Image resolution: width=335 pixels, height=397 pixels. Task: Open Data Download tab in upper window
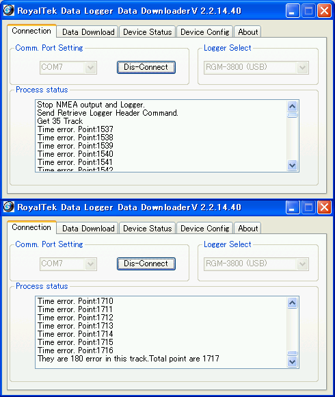(x=88, y=32)
